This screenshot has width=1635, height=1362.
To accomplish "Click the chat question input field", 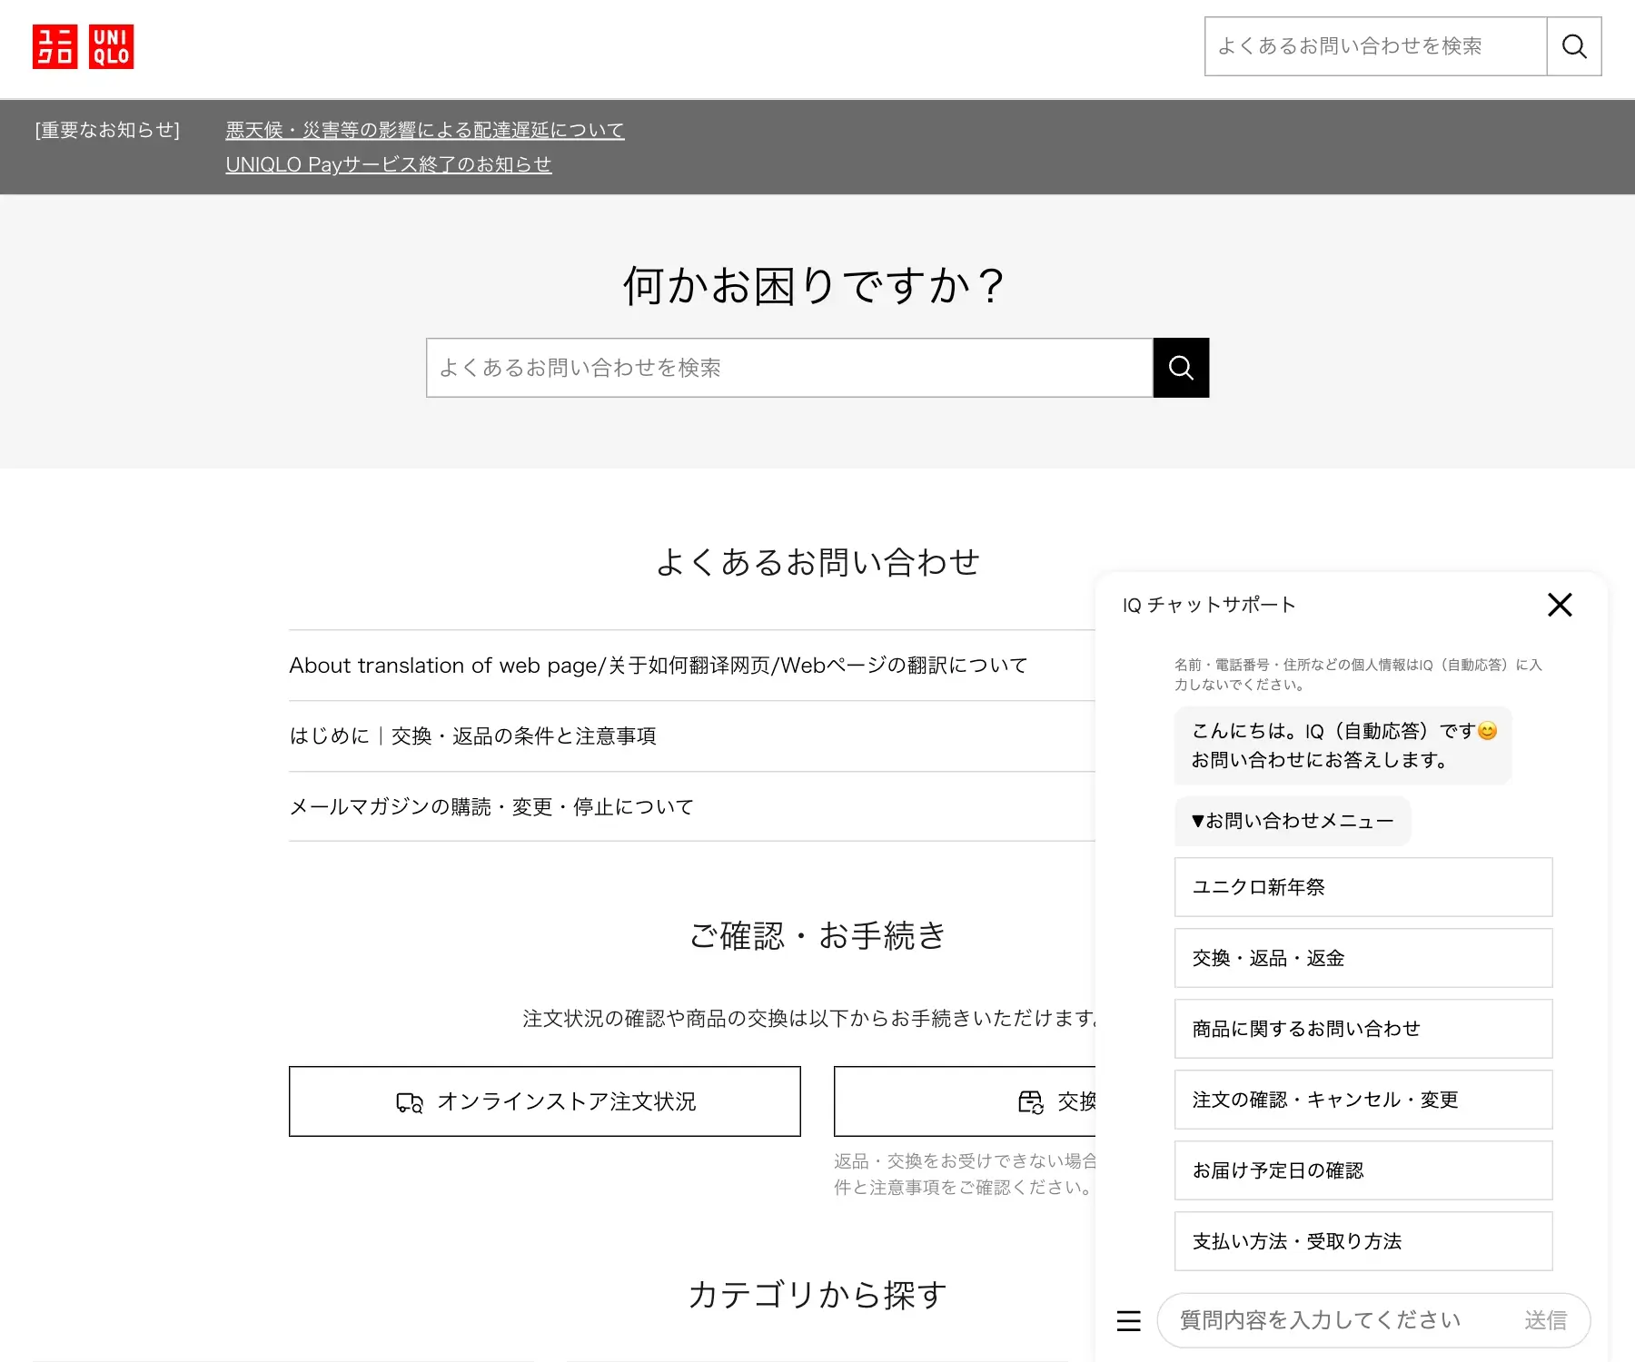I will coord(1317,1320).
